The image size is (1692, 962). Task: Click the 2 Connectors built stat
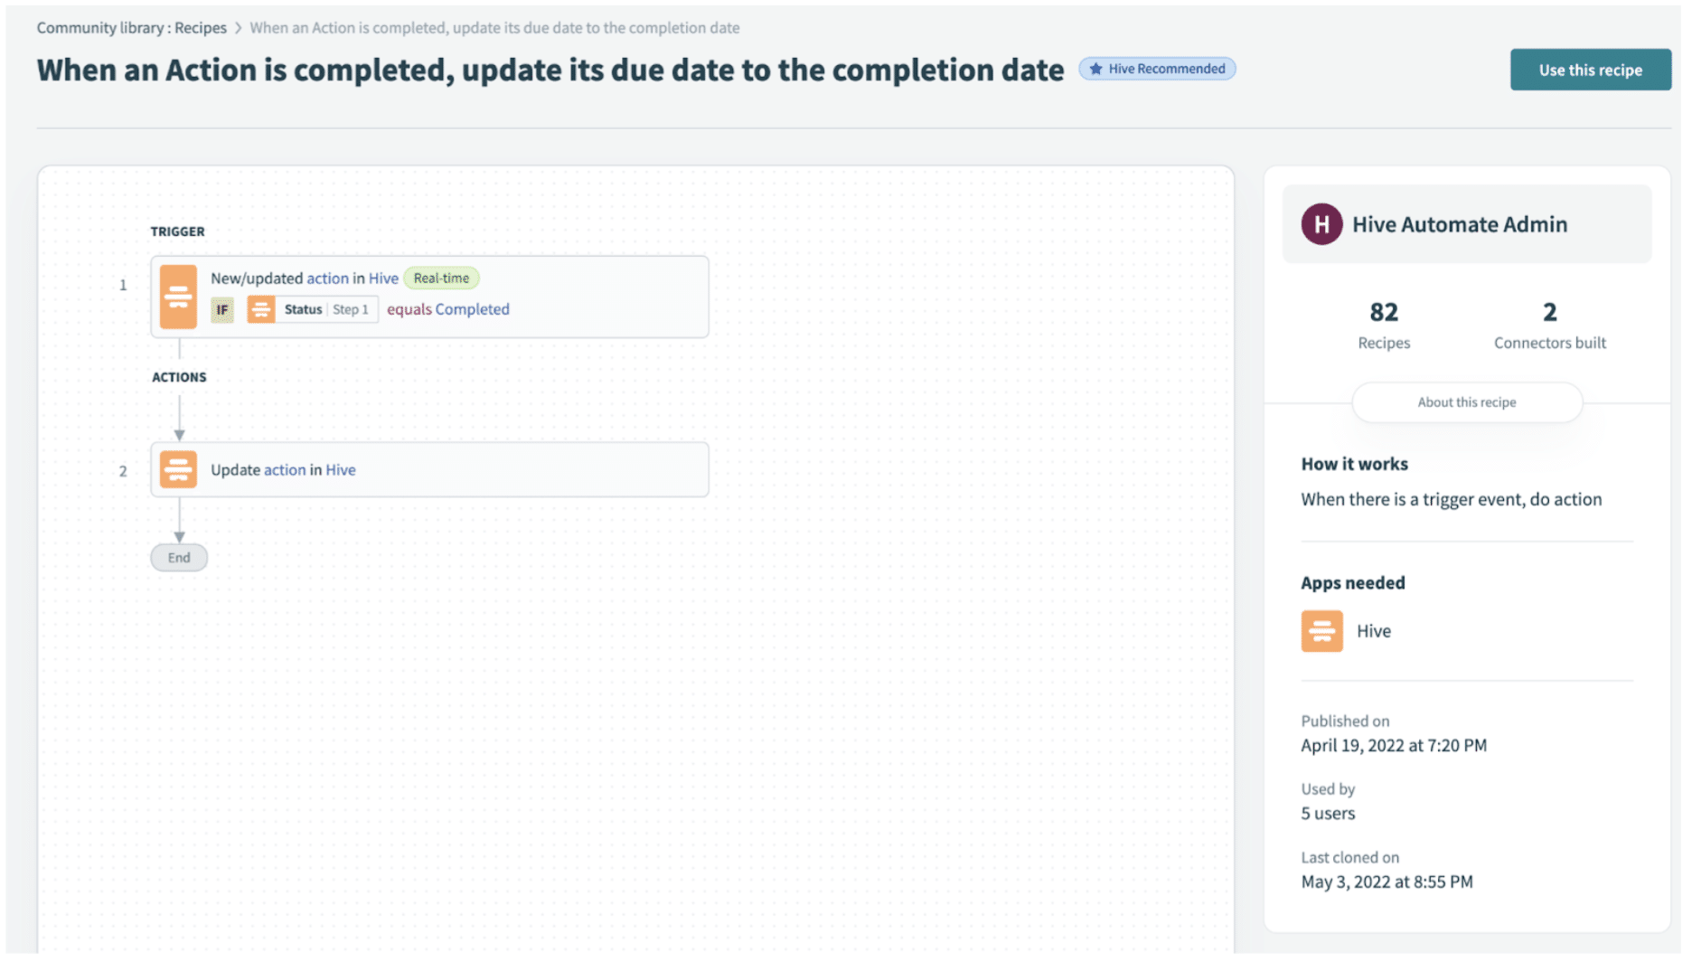(1548, 324)
